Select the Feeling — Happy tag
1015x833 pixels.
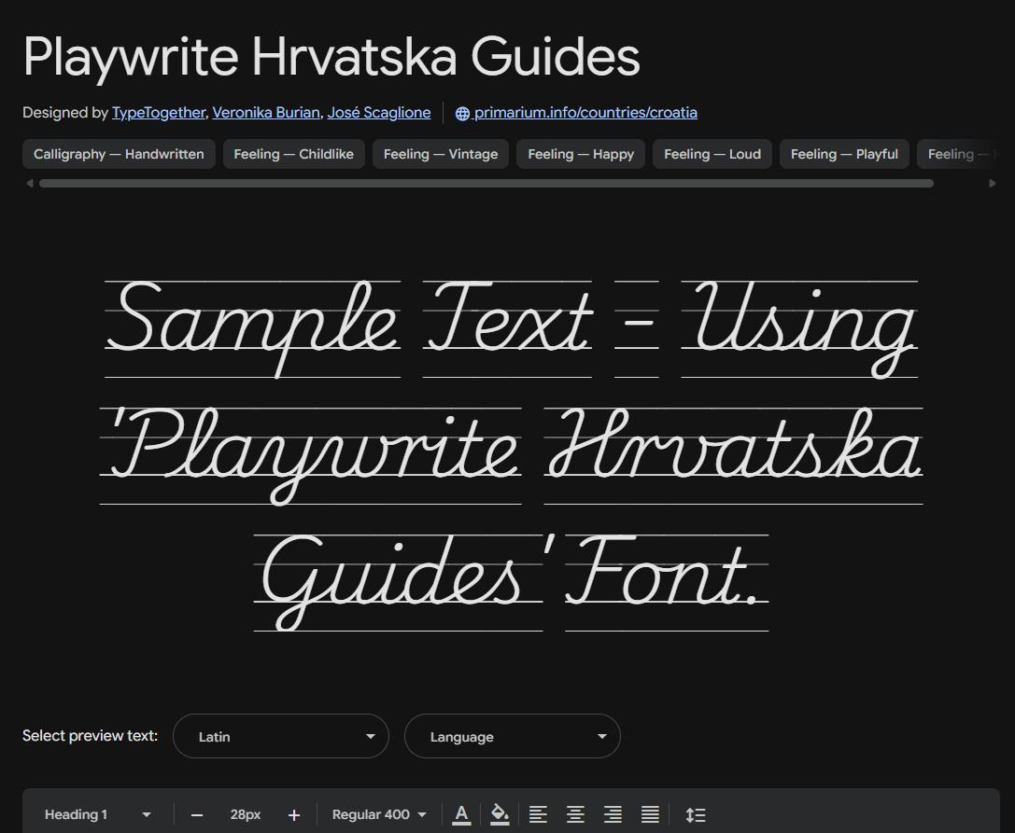pyautogui.click(x=581, y=154)
